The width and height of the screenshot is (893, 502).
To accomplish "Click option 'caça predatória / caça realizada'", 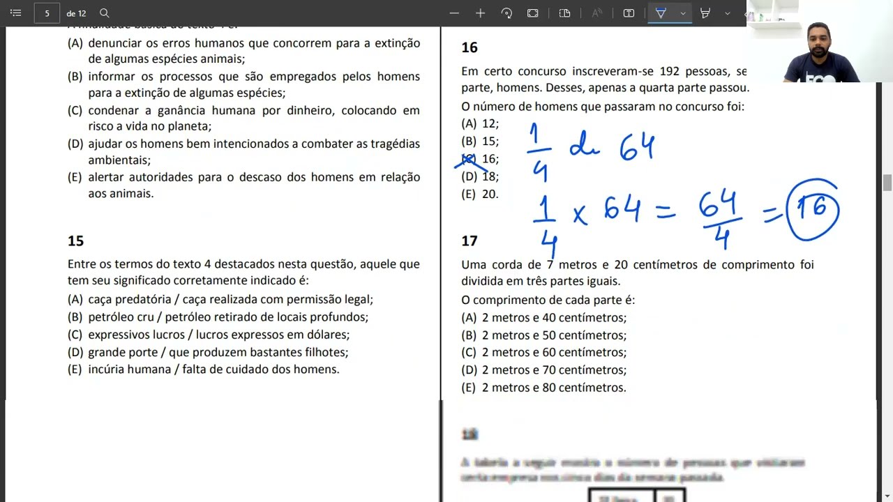I will point(220,299).
